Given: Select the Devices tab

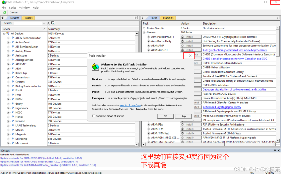Looking at the screenshot, I should tap(15, 18).
